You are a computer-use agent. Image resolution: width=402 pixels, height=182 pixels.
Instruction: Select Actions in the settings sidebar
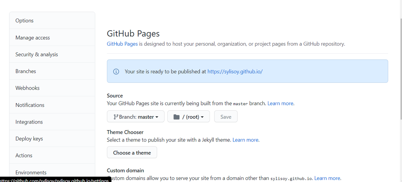click(52, 155)
